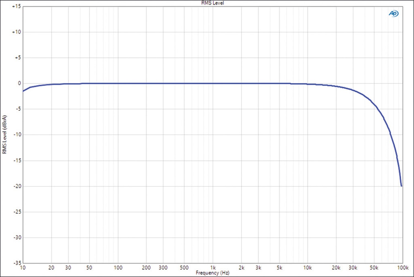Viewport: 414px width, 277px height.
Task: Click the vertical RMS Level (dBrA) axis label
Action: tap(4, 135)
